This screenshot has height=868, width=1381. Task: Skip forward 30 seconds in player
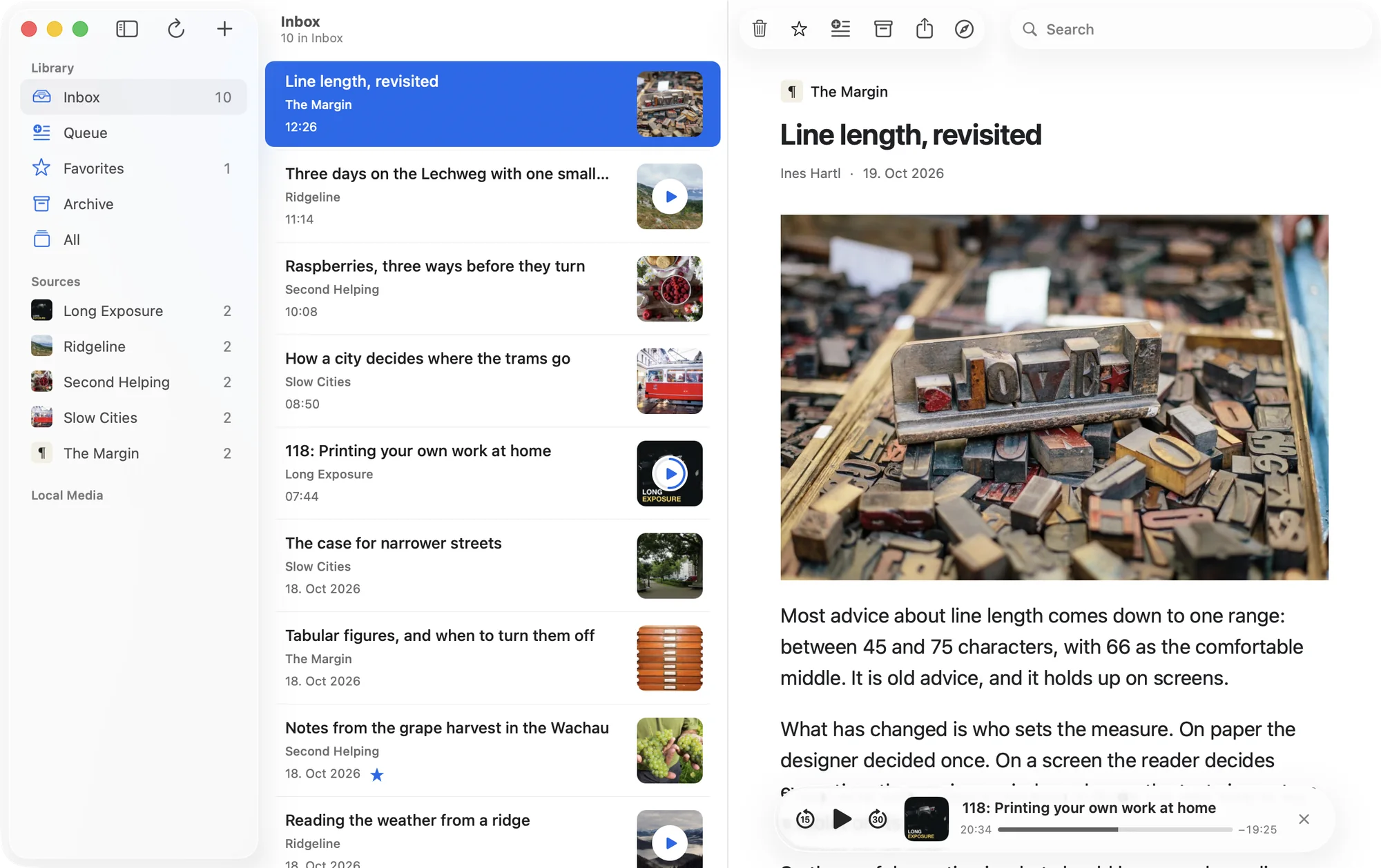(x=878, y=819)
